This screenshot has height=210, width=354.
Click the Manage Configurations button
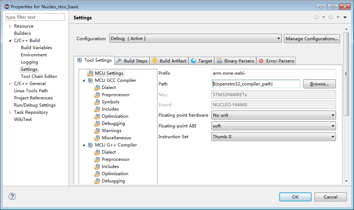(312, 38)
